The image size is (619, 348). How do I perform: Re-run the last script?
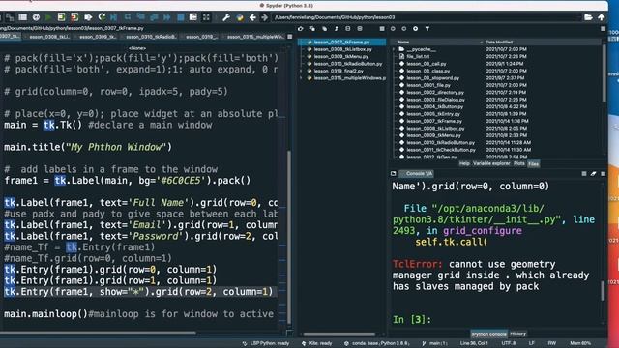coord(102,17)
